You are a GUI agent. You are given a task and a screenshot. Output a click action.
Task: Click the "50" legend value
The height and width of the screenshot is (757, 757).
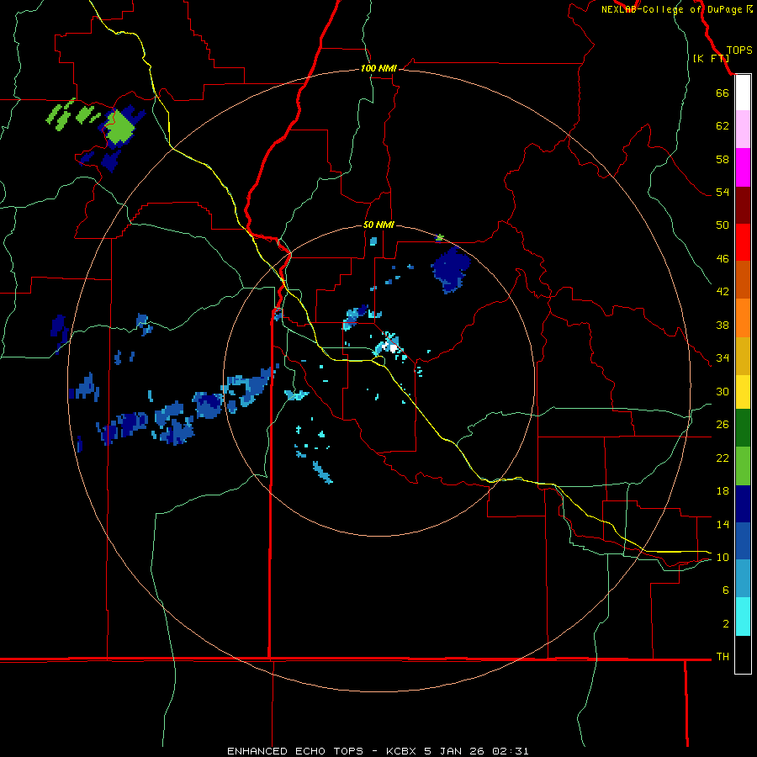(723, 225)
